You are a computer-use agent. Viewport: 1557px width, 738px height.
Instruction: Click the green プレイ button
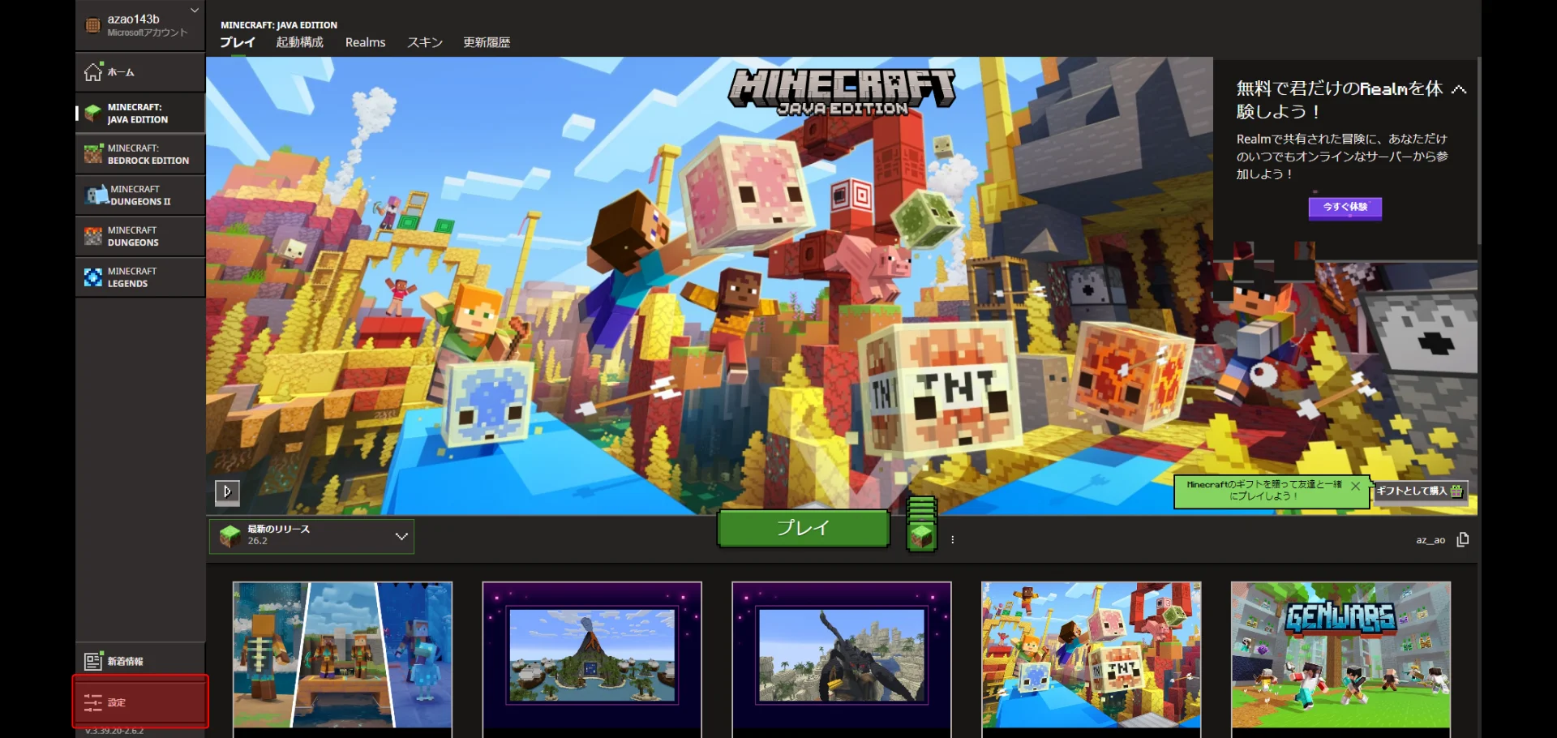point(804,528)
